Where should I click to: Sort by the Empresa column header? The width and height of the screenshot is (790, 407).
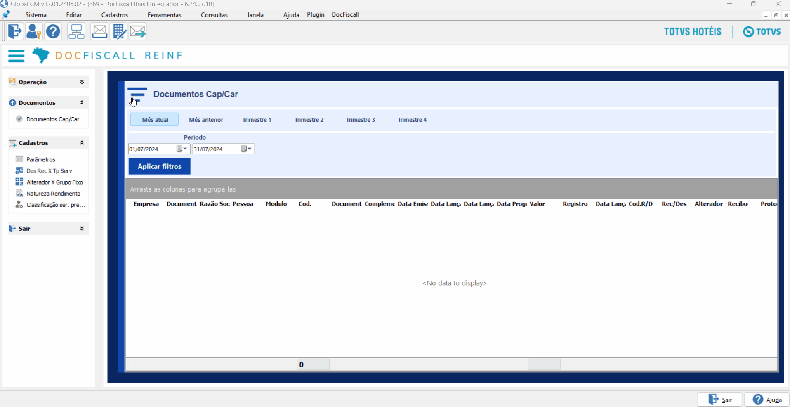(149, 204)
